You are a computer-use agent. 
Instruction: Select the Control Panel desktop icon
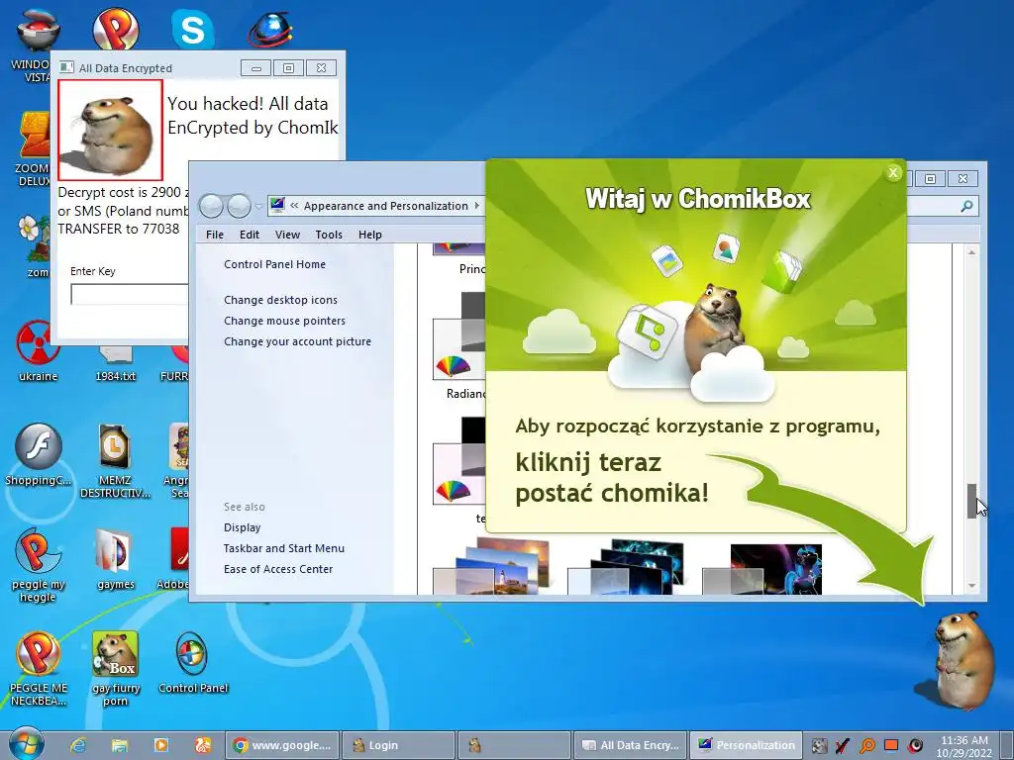193,662
